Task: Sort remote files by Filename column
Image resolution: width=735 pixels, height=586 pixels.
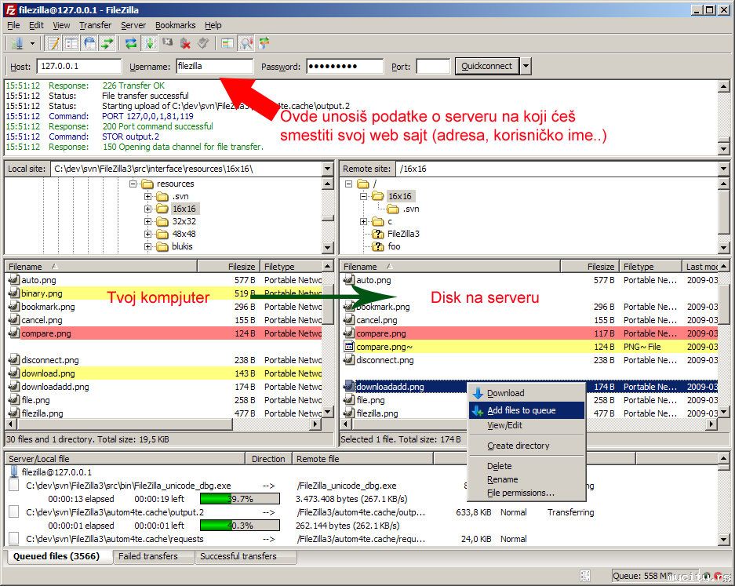Action: (x=450, y=267)
